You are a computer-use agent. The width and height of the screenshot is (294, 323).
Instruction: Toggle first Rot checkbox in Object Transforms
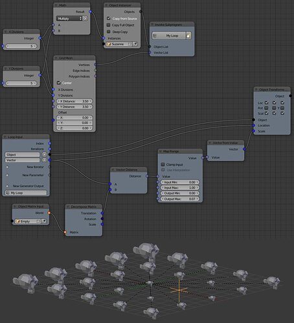[266, 108]
